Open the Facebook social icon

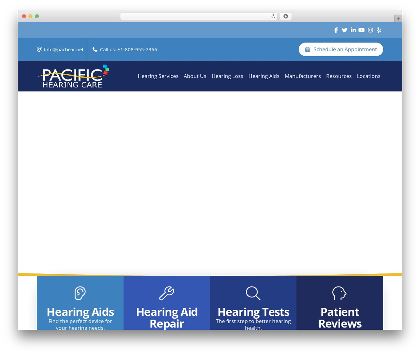click(336, 30)
